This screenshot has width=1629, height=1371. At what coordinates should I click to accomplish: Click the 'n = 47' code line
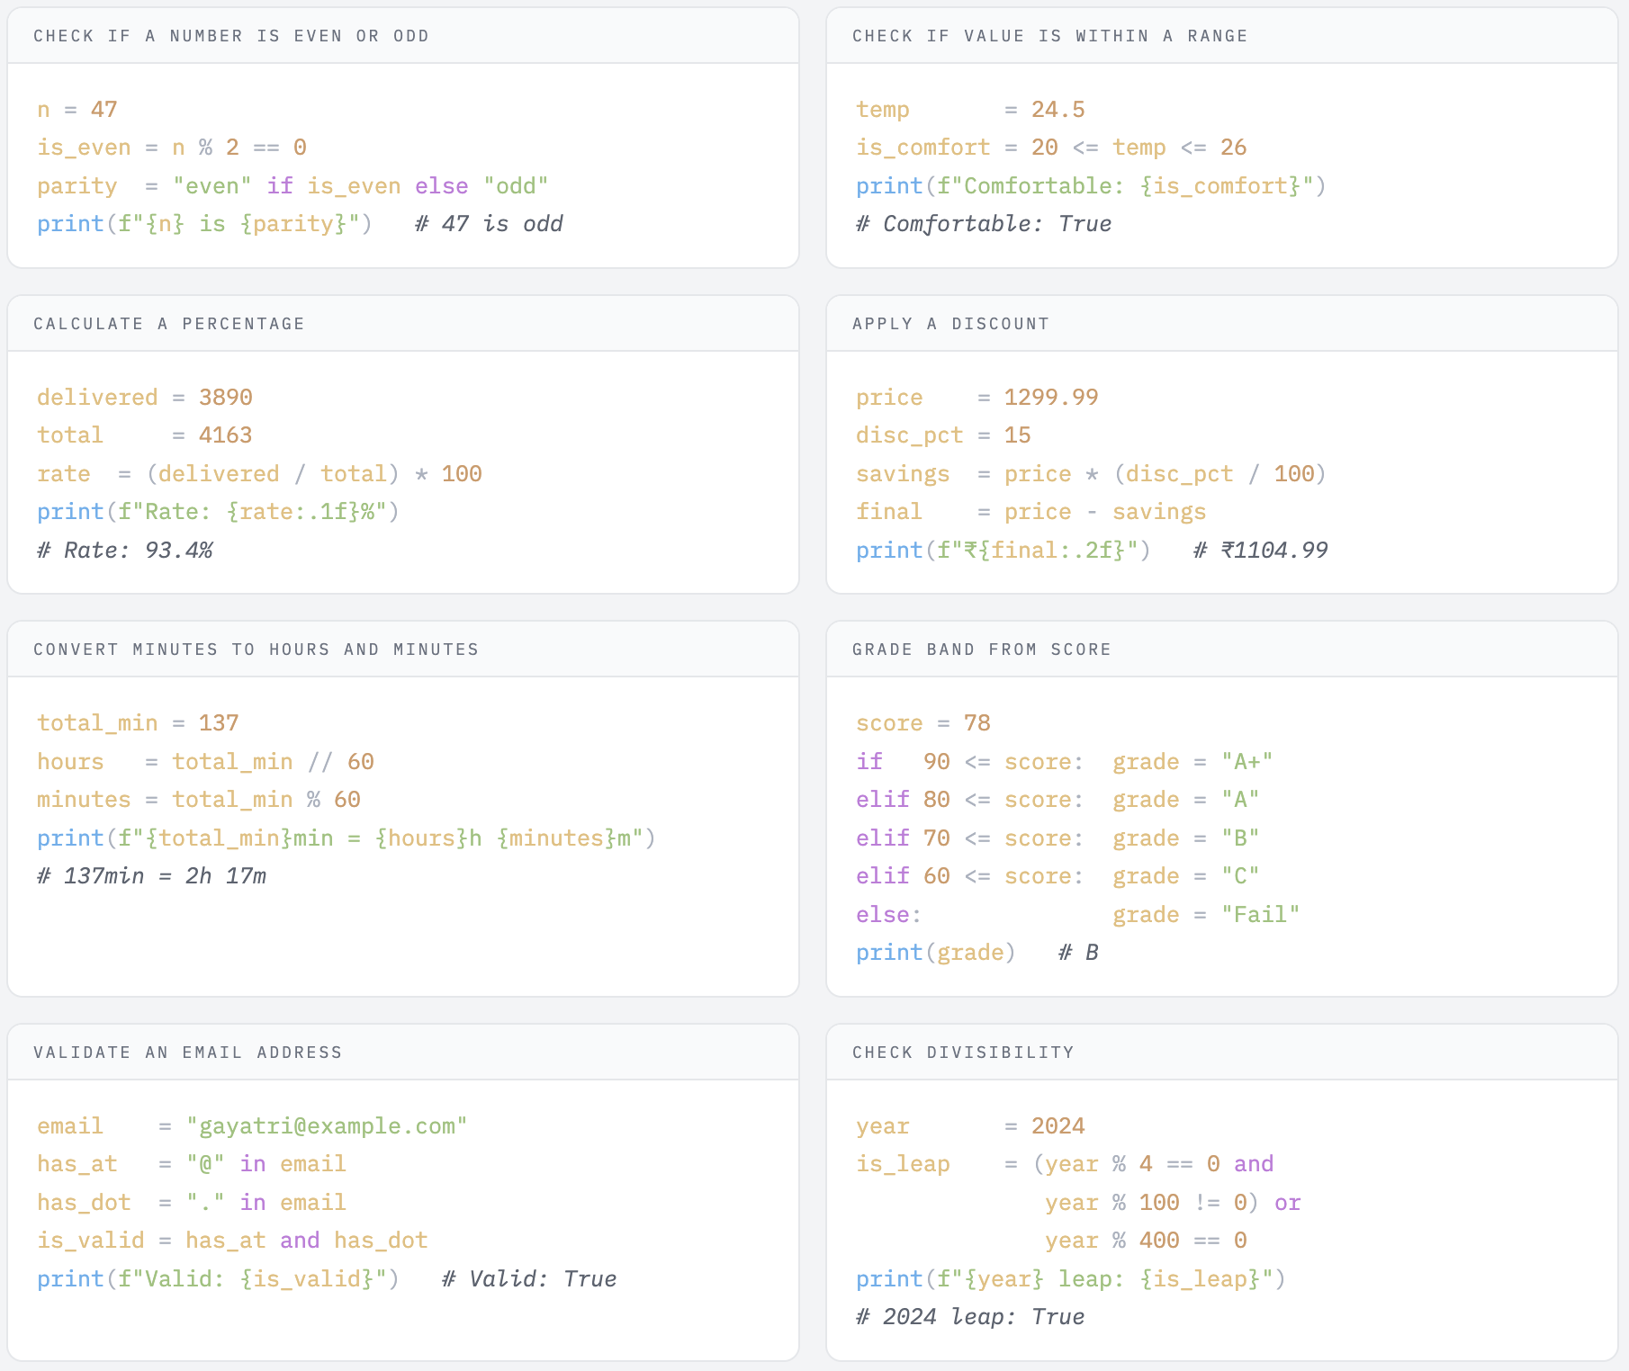coord(77,110)
